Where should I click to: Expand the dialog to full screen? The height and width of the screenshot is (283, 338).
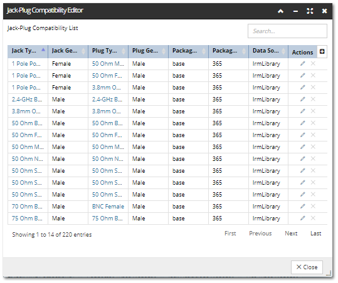pos(310,11)
